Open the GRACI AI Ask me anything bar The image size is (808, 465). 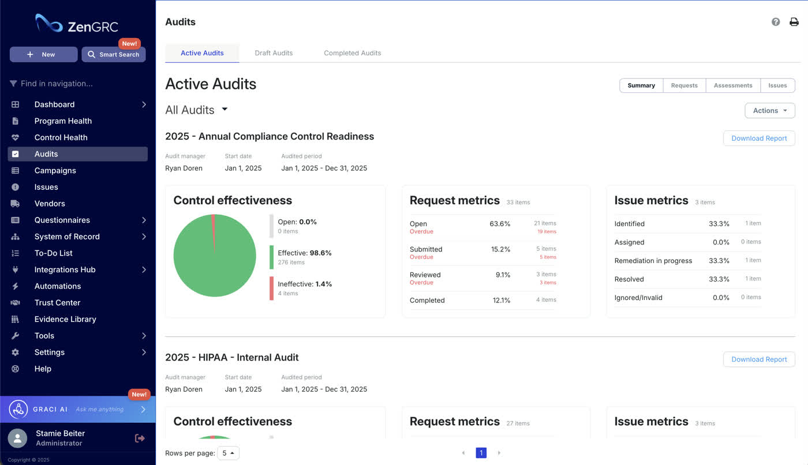point(77,410)
